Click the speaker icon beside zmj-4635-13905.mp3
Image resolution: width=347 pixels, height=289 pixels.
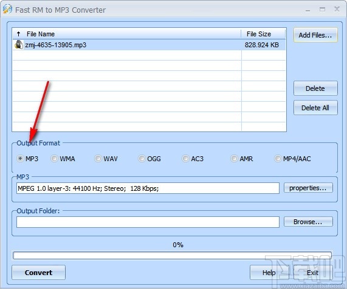pyautogui.click(x=19, y=45)
